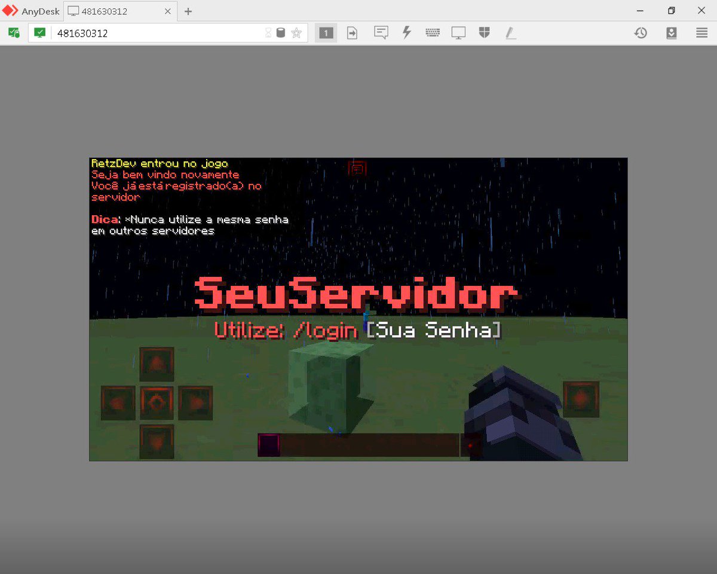Open the permissions shield icon
The image size is (717, 574).
[x=485, y=33]
